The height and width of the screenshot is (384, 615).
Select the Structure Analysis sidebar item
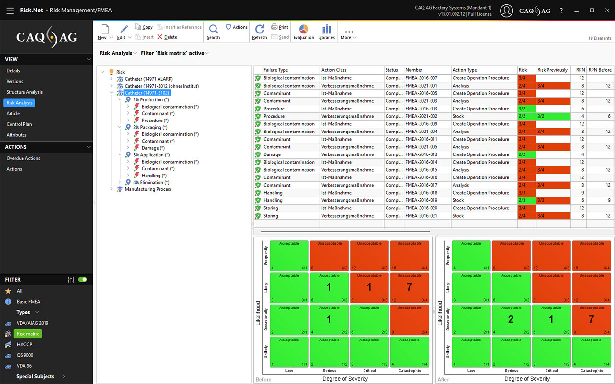[x=24, y=92]
